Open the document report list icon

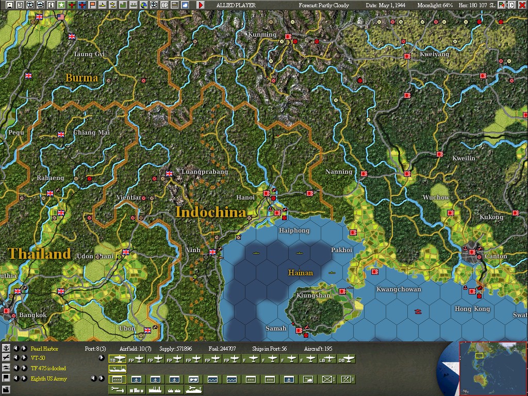coord(20,5)
